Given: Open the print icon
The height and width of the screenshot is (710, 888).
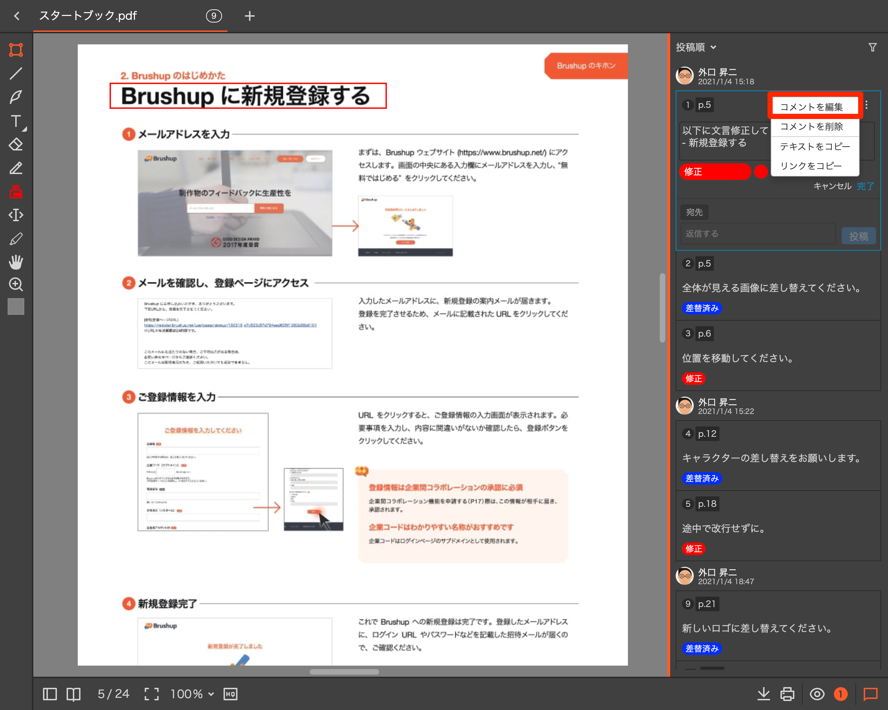Looking at the screenshot, I should pyautogui.click(x=787, y=694).
